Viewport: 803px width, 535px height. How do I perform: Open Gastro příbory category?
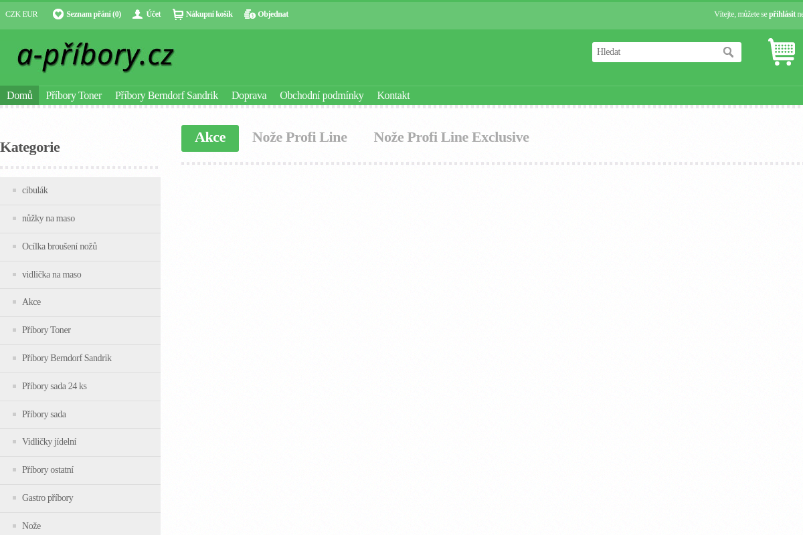48,498
